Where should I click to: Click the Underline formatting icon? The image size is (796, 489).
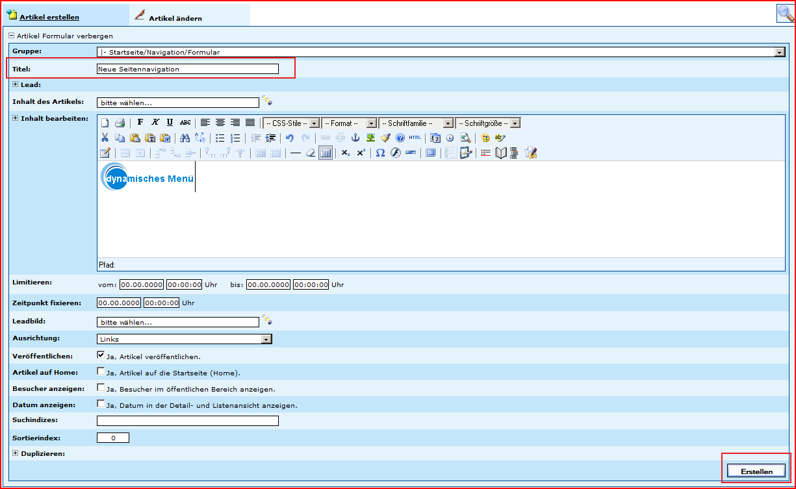tap(170, 123)
